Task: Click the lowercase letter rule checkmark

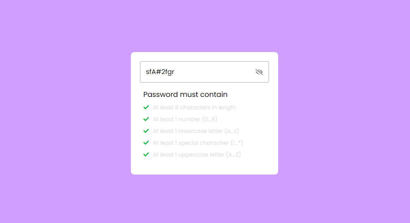Action: click(x=146, y=131)
